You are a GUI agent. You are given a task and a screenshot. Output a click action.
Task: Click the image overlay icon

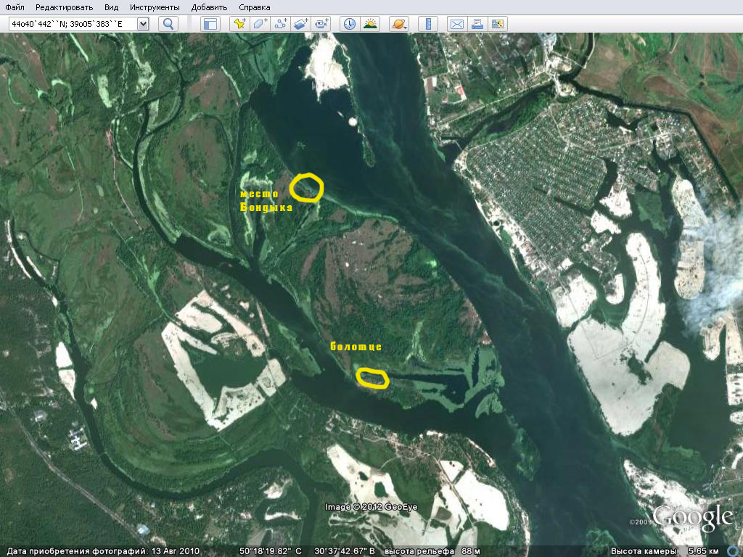click(301, 24)
